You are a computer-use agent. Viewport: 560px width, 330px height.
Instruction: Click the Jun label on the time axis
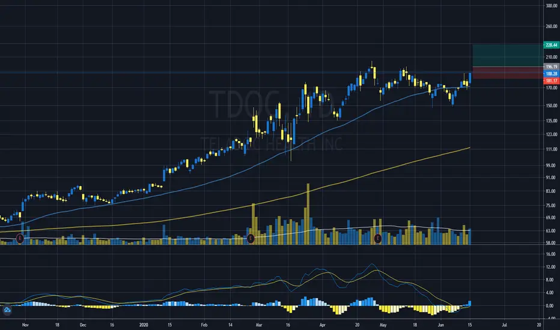[441, 325]
